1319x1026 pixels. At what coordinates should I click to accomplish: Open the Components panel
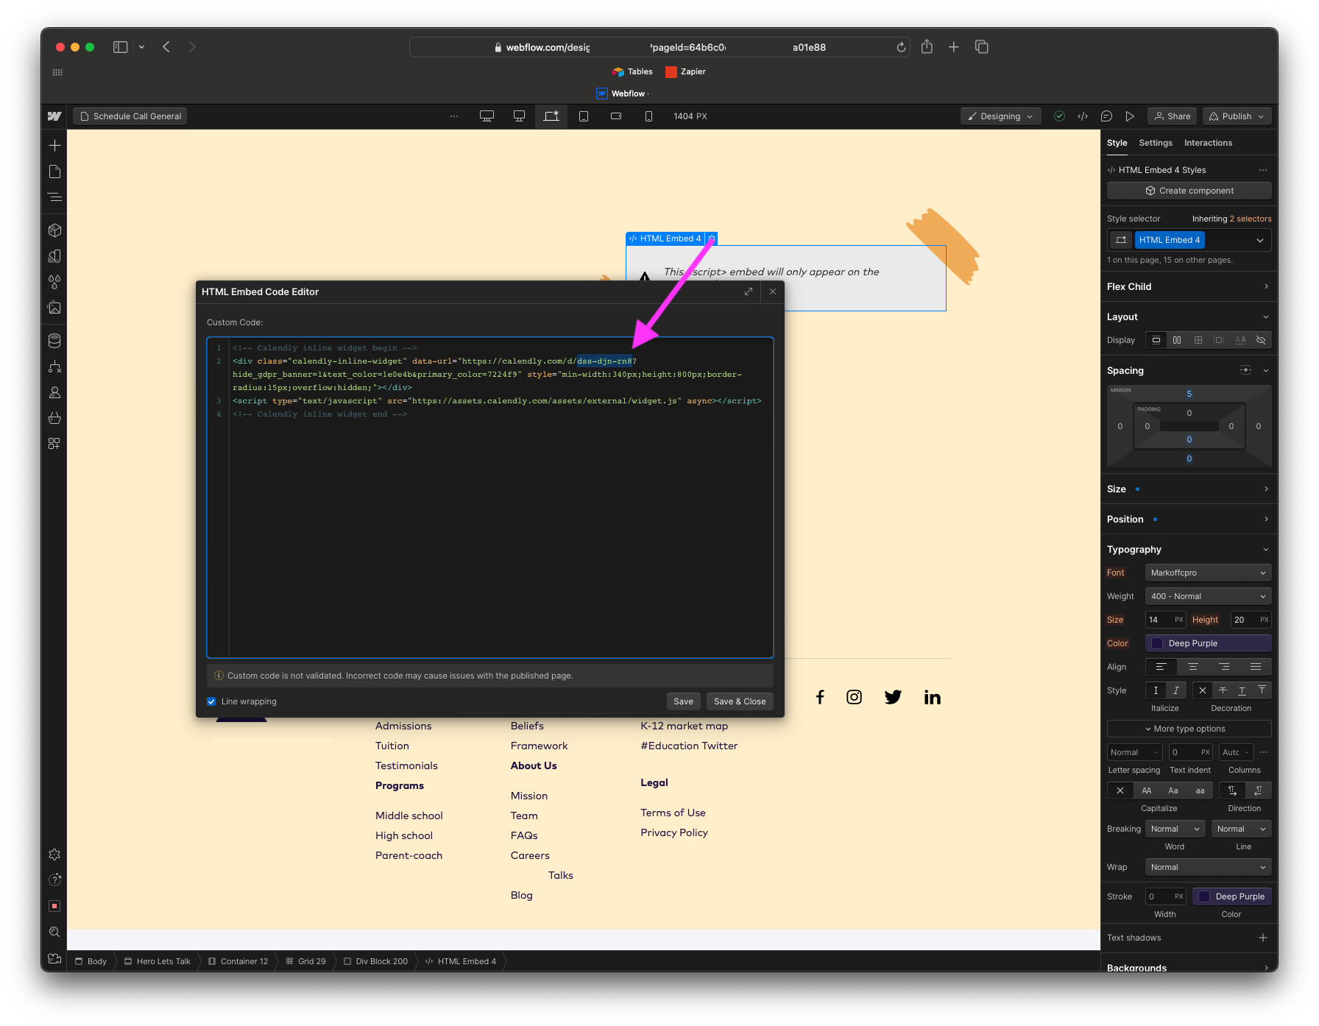(54, 230)
